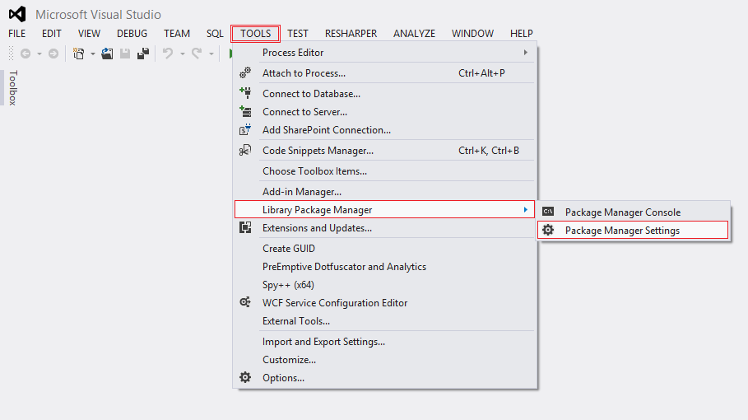The width and height of the screenshot is (748, 420).
Task: Choose Attach to Process... menu entry
Action: (384, 73)
